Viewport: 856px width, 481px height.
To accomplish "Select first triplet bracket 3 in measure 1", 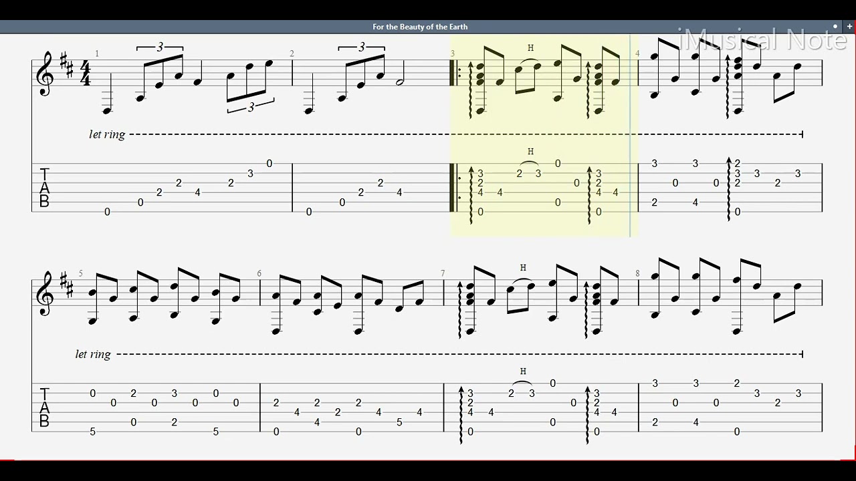I will 160,47.
